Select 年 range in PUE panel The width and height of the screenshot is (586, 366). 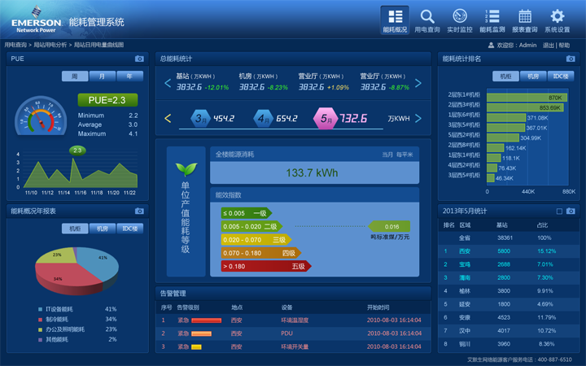coord(129,76)
